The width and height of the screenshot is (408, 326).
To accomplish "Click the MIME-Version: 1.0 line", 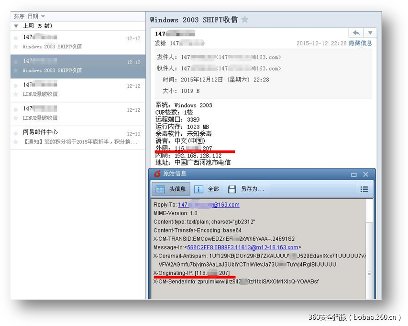I will (176, 213).
